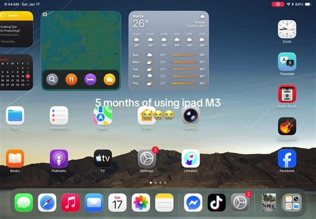Tap the 9:44 AM time in status bar

(x=12, y=4)
